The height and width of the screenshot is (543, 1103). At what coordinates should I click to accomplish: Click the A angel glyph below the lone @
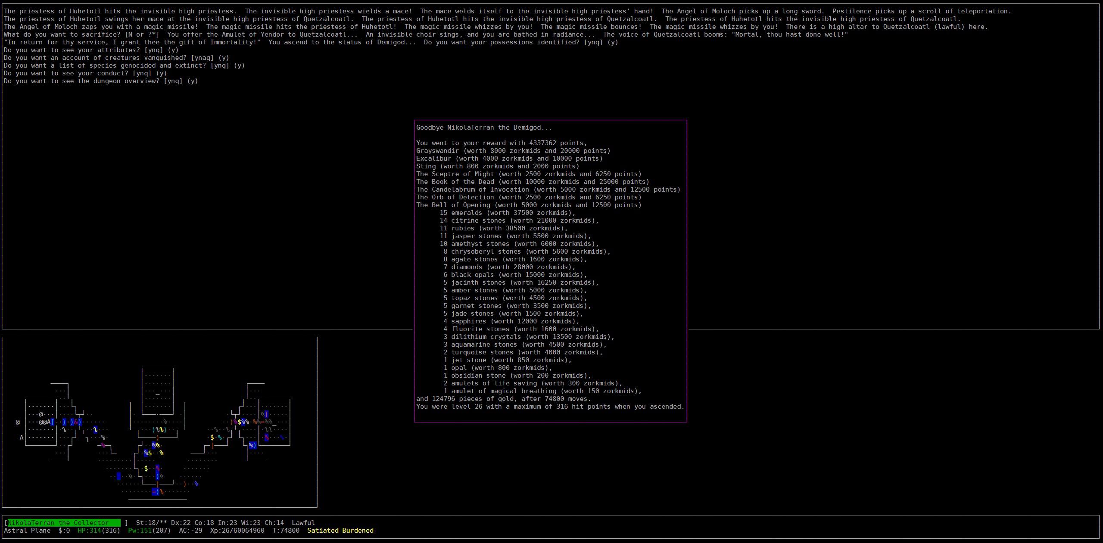pos(22,438)
